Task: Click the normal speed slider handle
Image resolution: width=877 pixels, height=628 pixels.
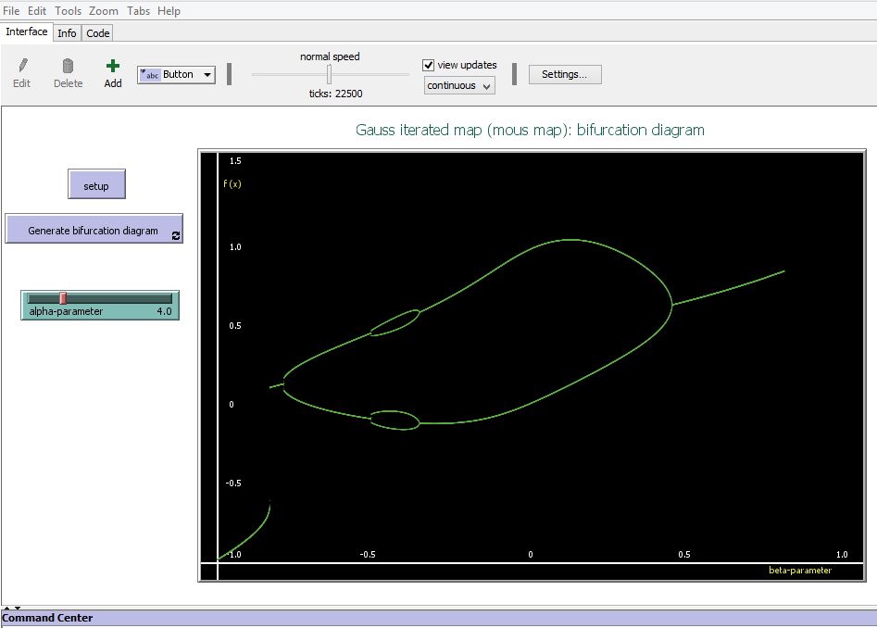Action: [x=329, y=74]
